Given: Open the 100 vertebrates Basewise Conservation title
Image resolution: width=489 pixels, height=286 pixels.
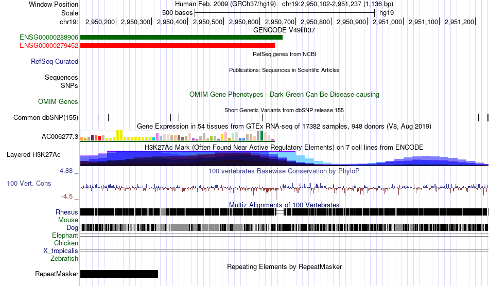Looking at the screenshot, I should 284,171.
